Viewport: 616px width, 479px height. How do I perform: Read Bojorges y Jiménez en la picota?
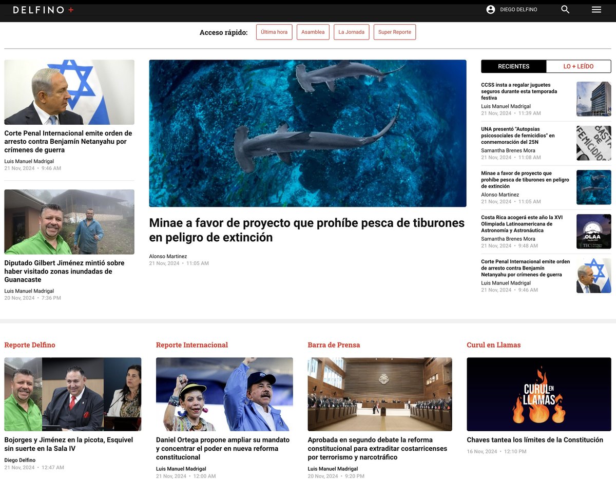point(69,444)
